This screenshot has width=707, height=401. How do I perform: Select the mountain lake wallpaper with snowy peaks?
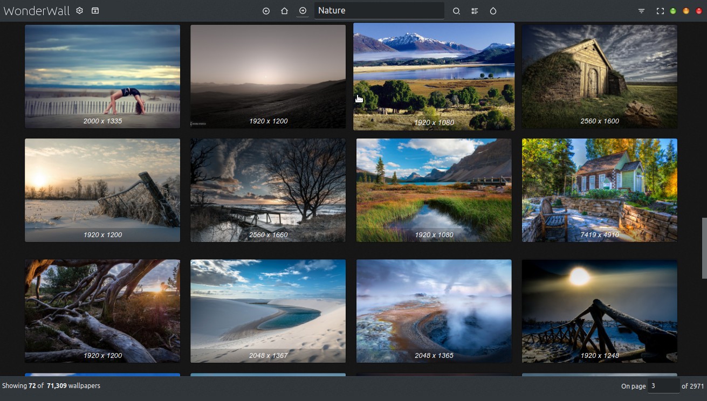coord(434,76)
